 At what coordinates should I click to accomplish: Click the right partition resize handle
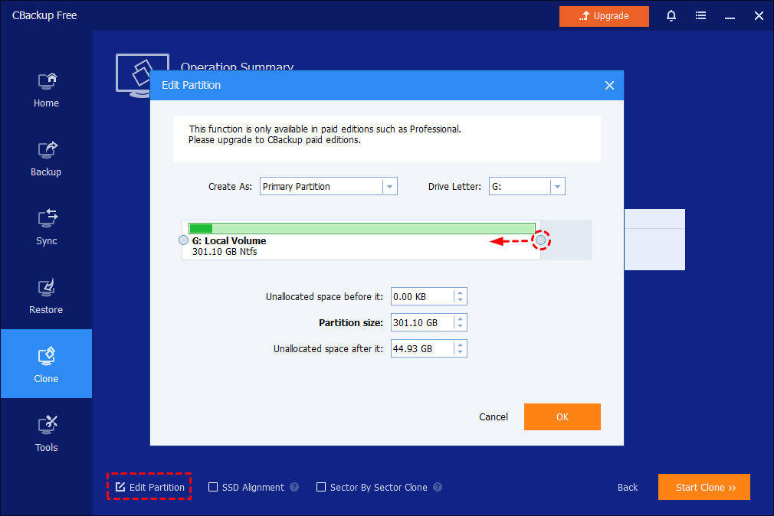541,240
